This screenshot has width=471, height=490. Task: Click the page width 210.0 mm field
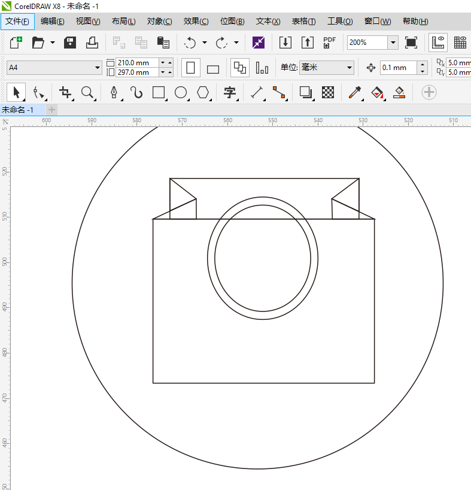point(137,63)
